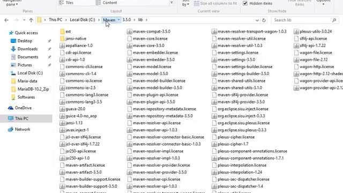Select the wagon-file-2.12 jar icon

pos(296,60)
